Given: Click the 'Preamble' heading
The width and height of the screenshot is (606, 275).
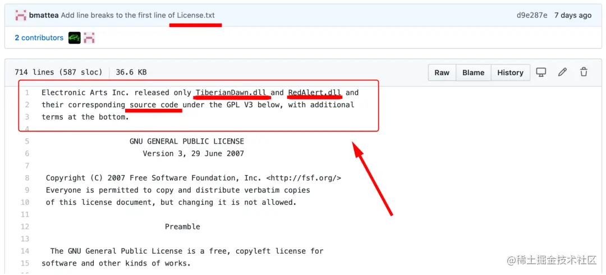Looking at the screenshot, I should (182, 227).
